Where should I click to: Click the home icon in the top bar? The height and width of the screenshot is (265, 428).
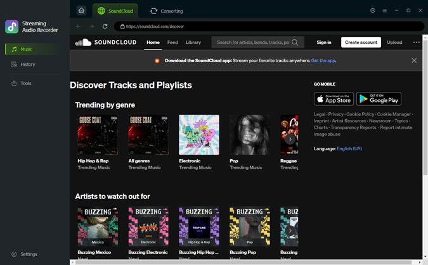[x=81, y=11]
